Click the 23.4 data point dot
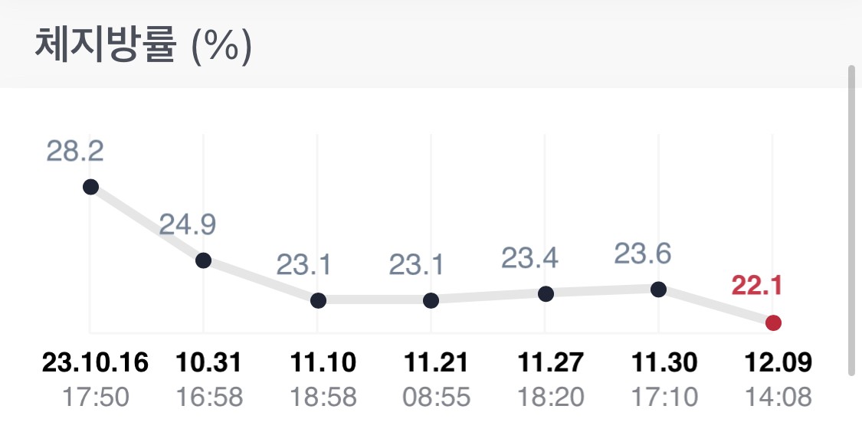This screenshot has width=862, height=432. pos(546,293)
